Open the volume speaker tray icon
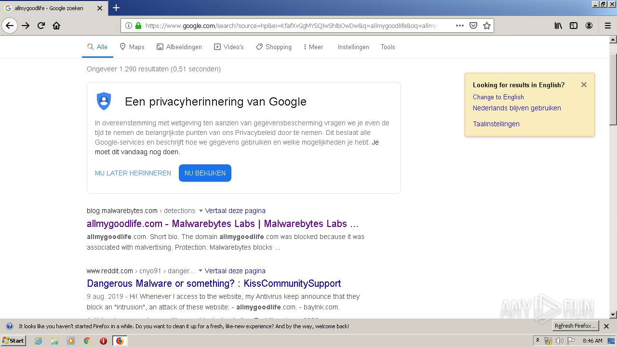Screen dimensions: 617x347 click(x=560, y=341)
